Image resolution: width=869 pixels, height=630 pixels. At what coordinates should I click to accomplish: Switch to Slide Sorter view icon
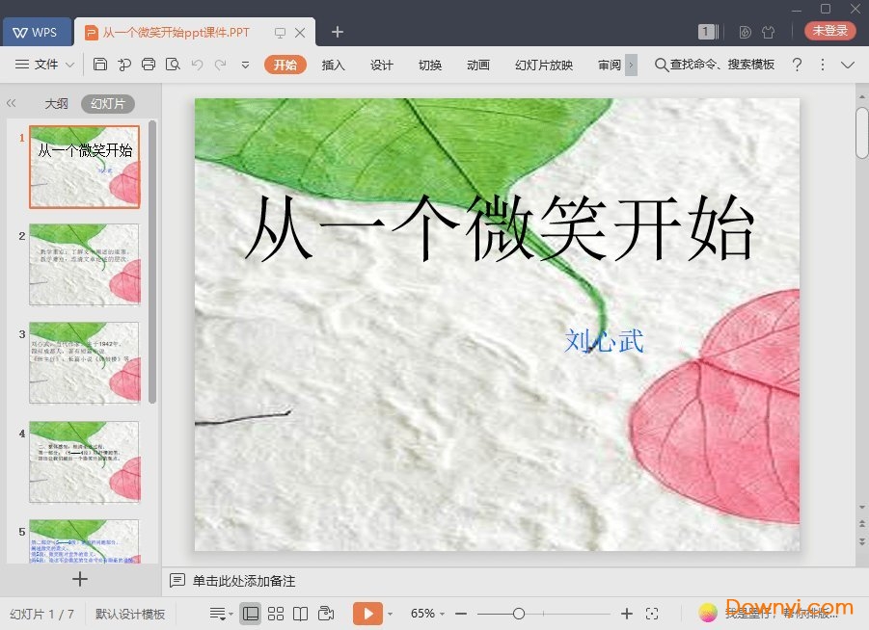tap(277, 613)
